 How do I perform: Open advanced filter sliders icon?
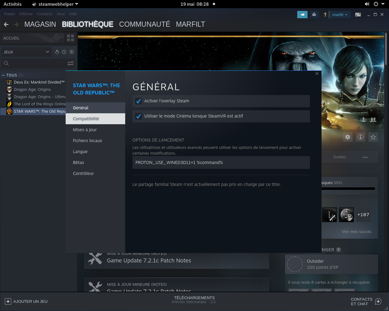71,63
